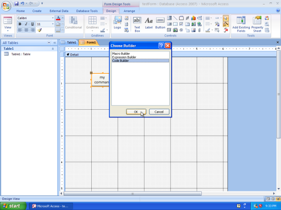281x210 pixels.
Task: Open the Arrange tab
Action: coord(129,11)
